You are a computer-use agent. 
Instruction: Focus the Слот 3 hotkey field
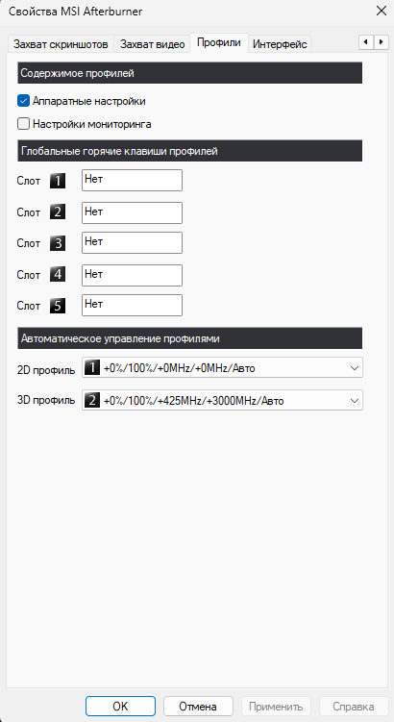[x=132, y=242]
